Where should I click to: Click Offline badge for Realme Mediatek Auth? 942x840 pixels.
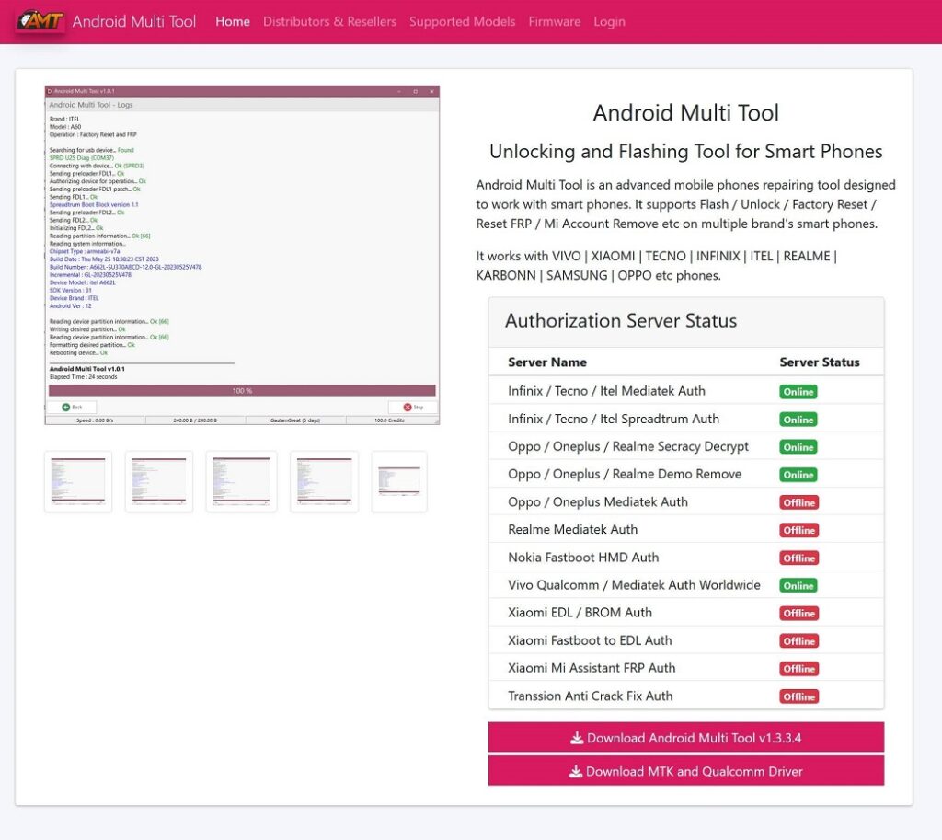coord(799,530)
